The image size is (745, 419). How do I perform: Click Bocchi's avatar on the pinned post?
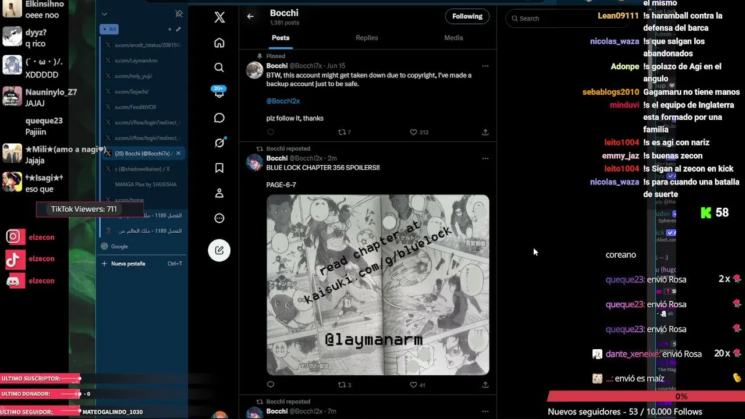click(254, 70)
